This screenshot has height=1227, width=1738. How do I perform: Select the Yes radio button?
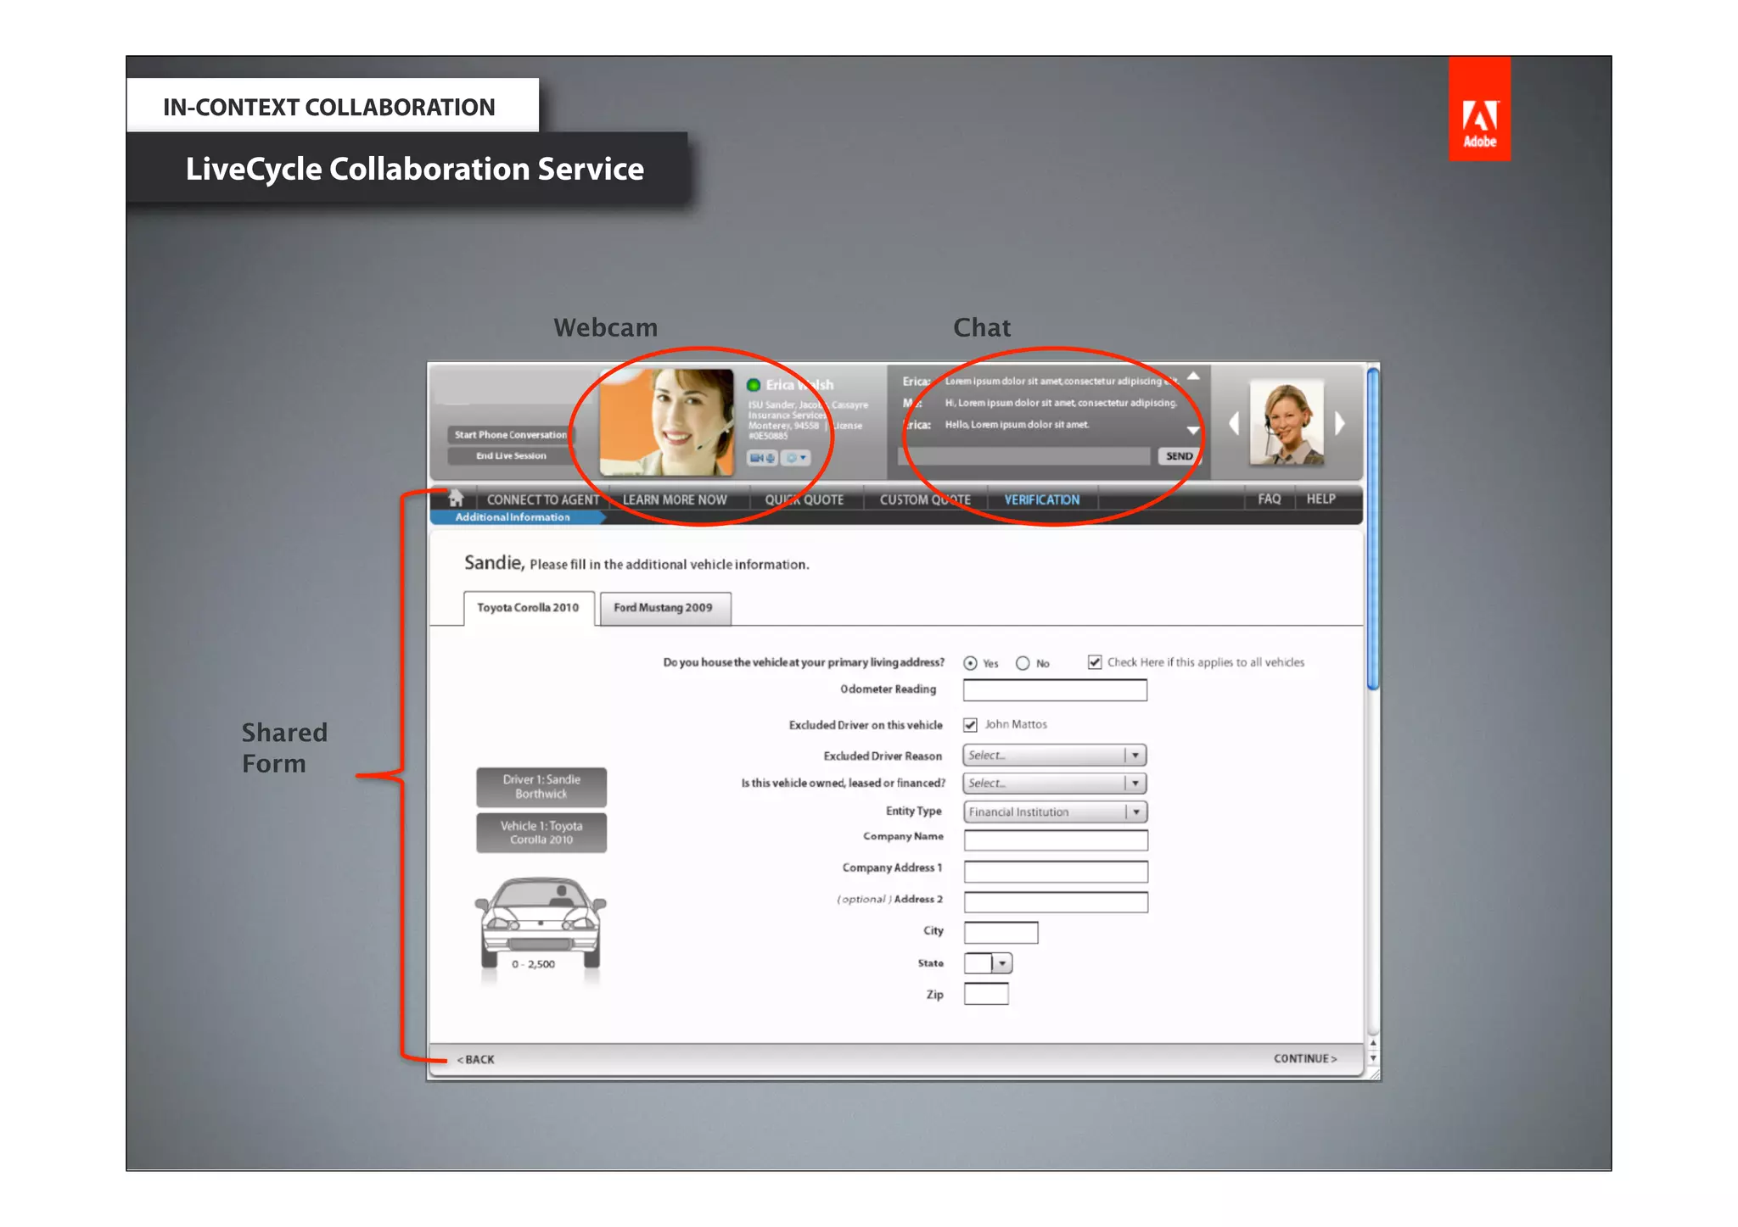click(x=970, y=663)
